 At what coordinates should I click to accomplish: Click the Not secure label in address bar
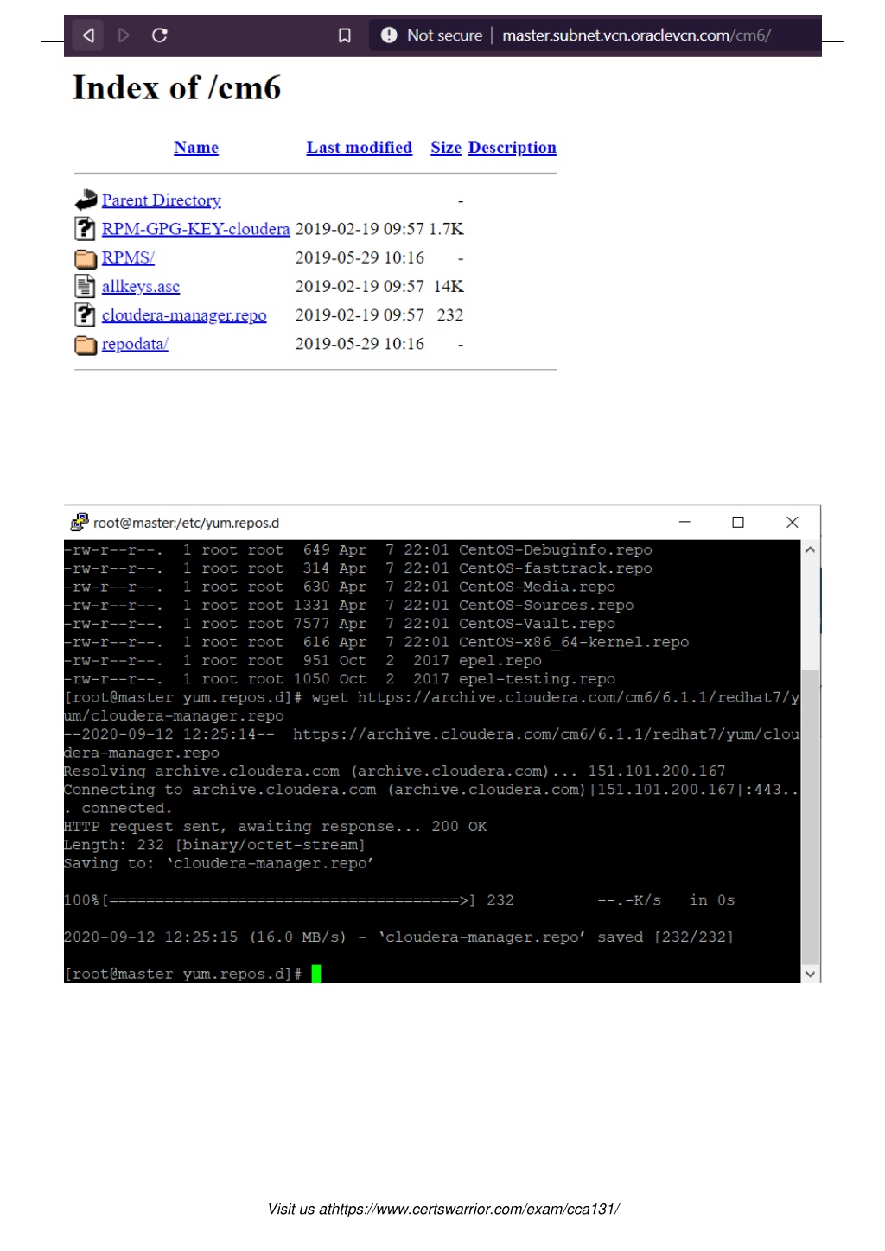click(445, 35)
